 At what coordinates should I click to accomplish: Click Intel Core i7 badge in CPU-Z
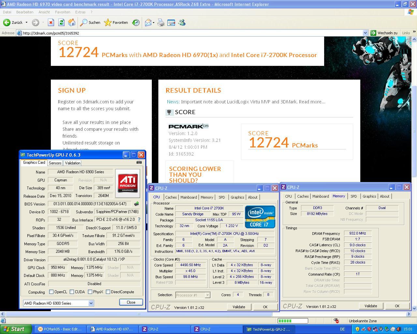click(x=260, y=217)
